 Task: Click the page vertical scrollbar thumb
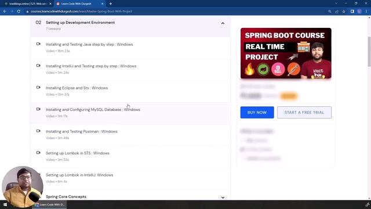[x=369, y=52]
